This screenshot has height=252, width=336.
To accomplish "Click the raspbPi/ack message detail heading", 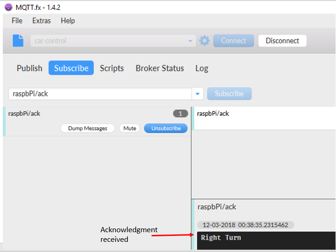I will pyautogui.click(x=217, y=207).
